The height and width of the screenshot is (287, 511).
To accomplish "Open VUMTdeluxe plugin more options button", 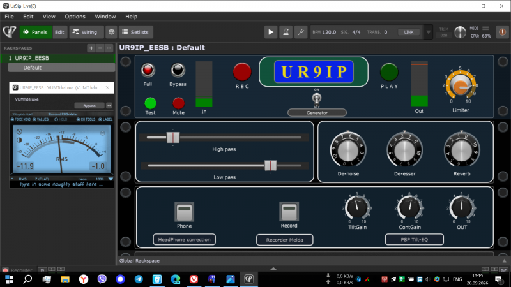I will (109, 106).
